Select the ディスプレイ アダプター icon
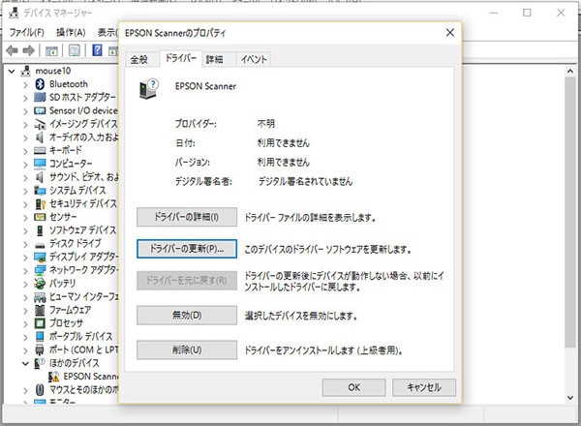581x426 pixels. click(40, 257)
